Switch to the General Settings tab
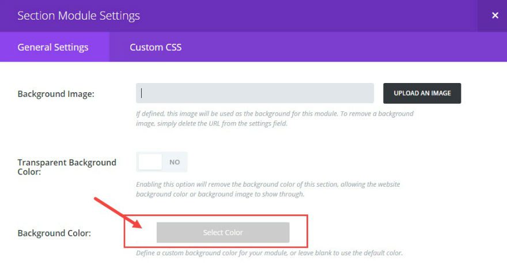Image resolution: width=507 pixels, height=264 pixels. pyautogui.click(x=53, y=47)
